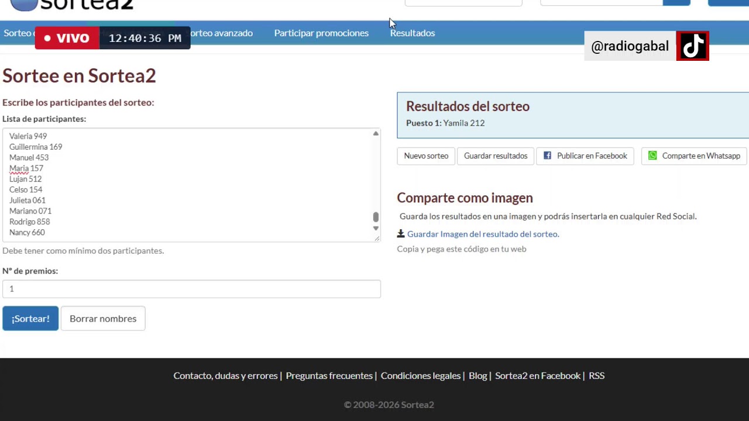Click the Sortee en Sortea2 heading
This screenshot has height=421, width=749.
pos(79,75)
